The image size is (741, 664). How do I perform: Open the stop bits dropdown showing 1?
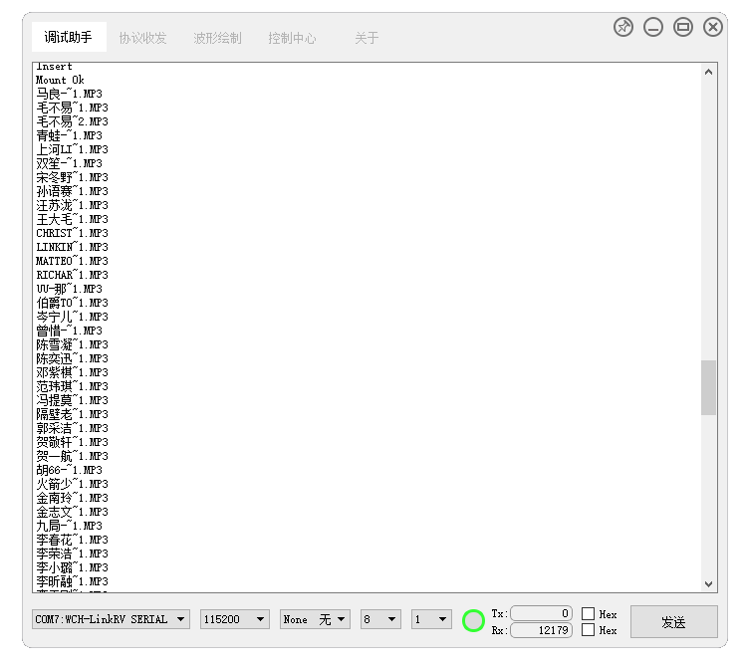[430, 619]
